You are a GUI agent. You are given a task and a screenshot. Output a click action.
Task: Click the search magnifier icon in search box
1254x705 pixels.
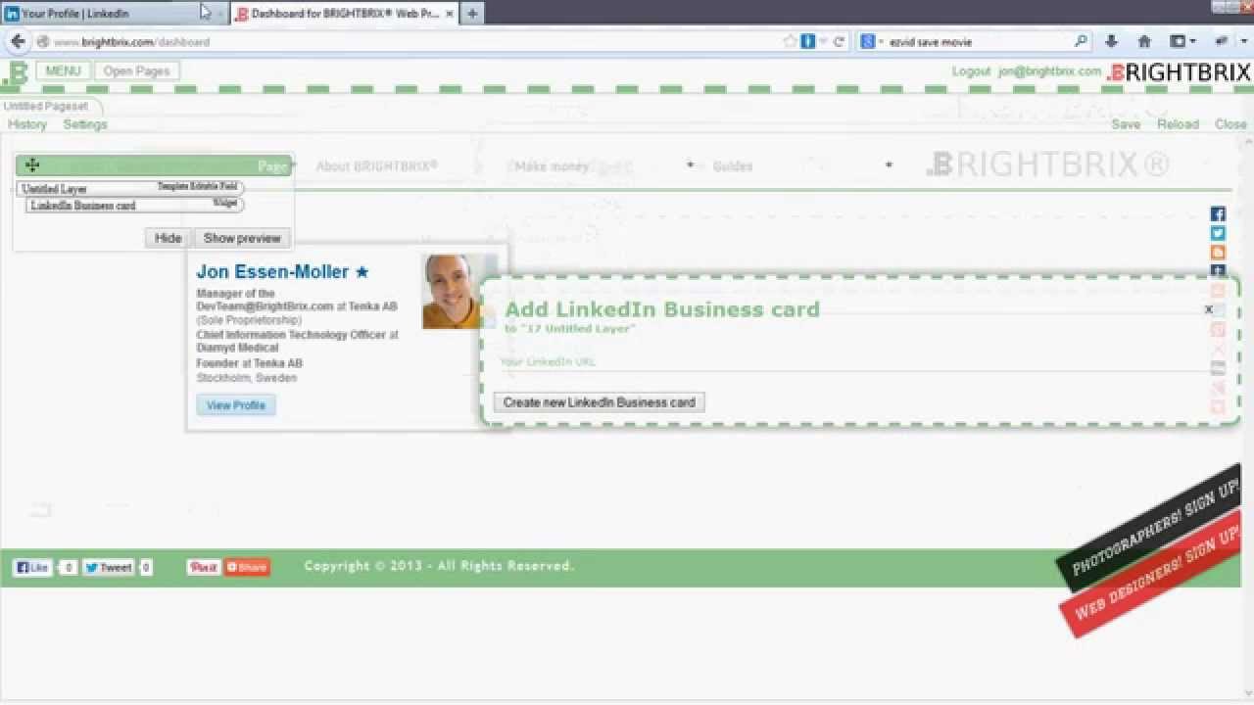pyautogui.click(x=1081, y=42)
